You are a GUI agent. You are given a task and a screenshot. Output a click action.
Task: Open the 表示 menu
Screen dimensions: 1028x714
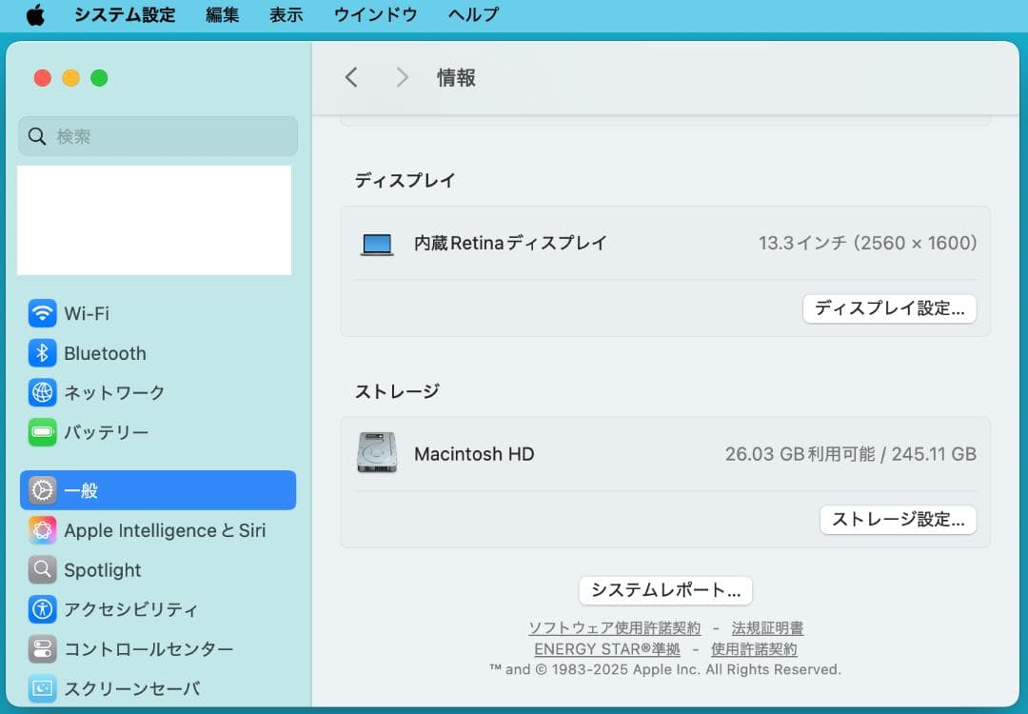[x=286, y=14]
